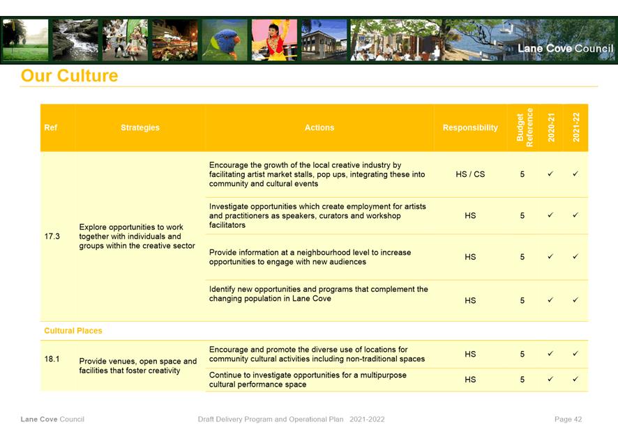Screen dimensions: 618x436
Task: Click the Strategies column header
Action: pos(140,127)
